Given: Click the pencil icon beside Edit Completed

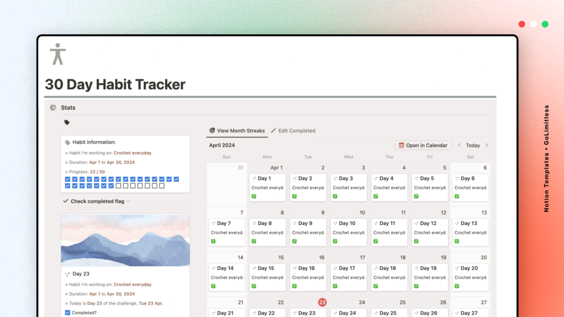Looking at the screenshot, I should tap(274, 131).
